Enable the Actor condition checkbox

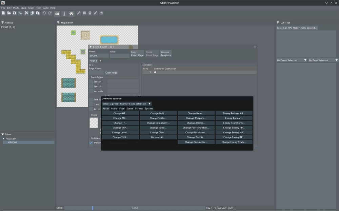[x=91, y=109]
